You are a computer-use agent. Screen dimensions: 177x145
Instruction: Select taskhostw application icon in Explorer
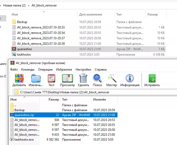pyautogui.click(x=14, y=55)
